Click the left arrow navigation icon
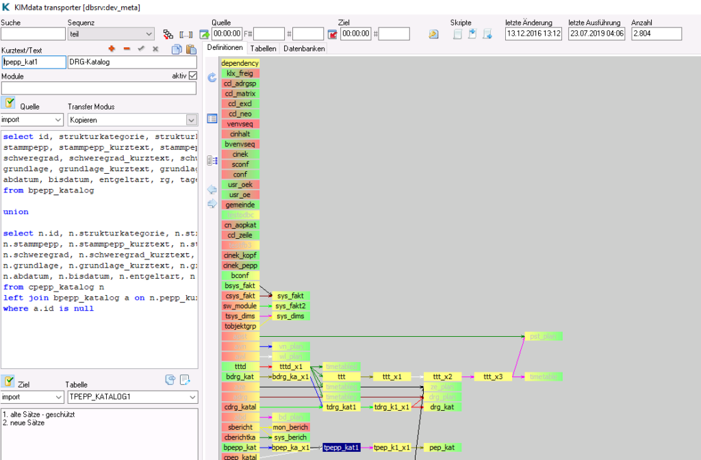The image size is (701, 460). coord(212,190)
